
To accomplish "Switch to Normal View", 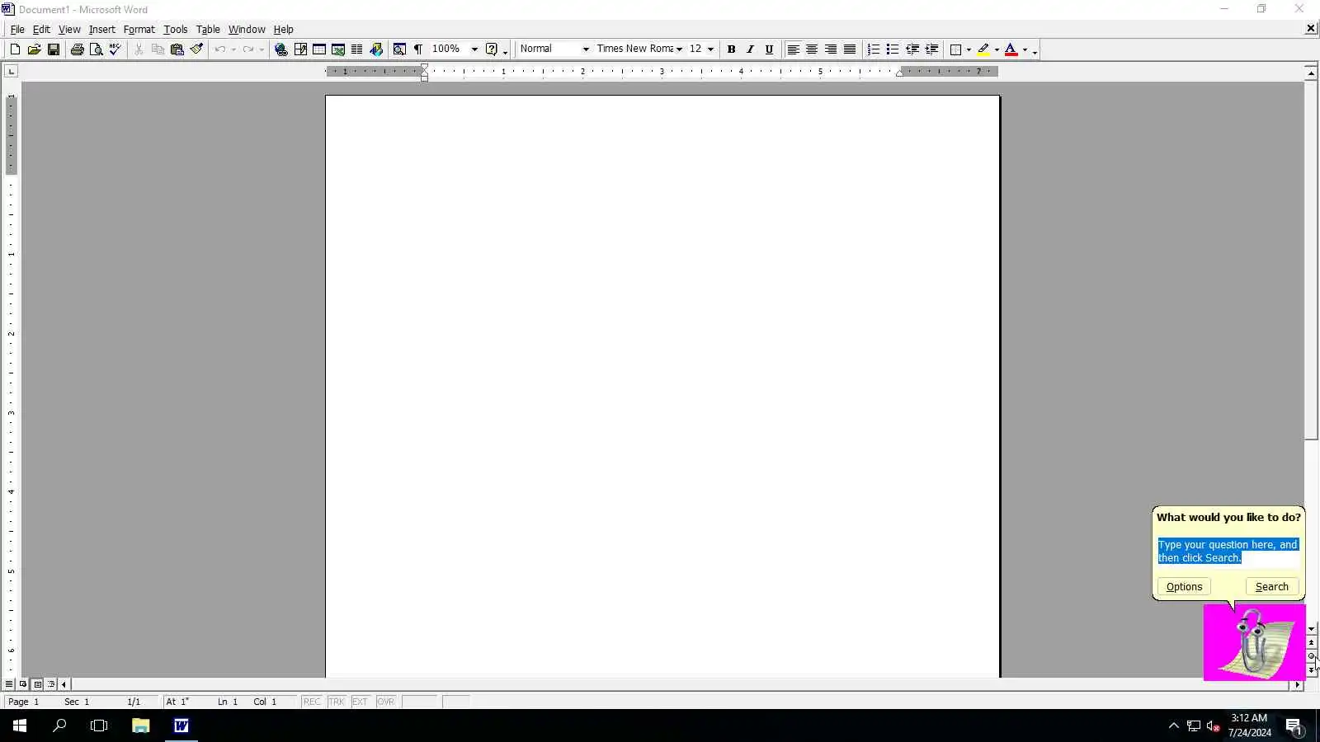I will (9, 684).
